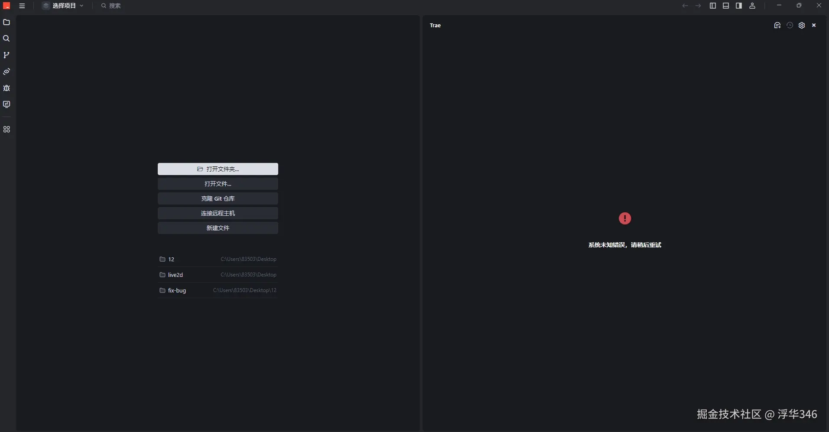Open the Search view in activity bar
Viewport: 829px width, 432px height.
click(x=7, y=39)
